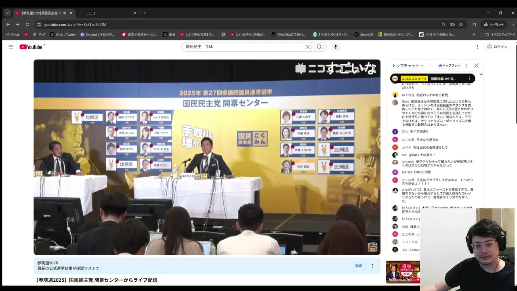Click the site info icon in address bar
This screenshot has height=291, width=517.
coord(39,24)
